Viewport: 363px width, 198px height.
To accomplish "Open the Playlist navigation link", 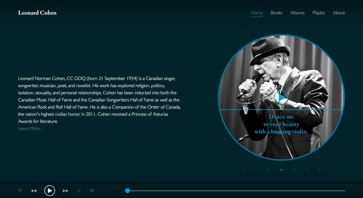I will point(319,13).
